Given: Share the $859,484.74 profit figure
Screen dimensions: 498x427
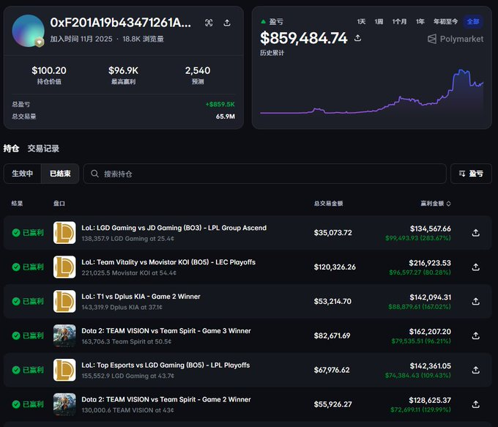Looking at the screenshot, I should click(x=357, y=38).
